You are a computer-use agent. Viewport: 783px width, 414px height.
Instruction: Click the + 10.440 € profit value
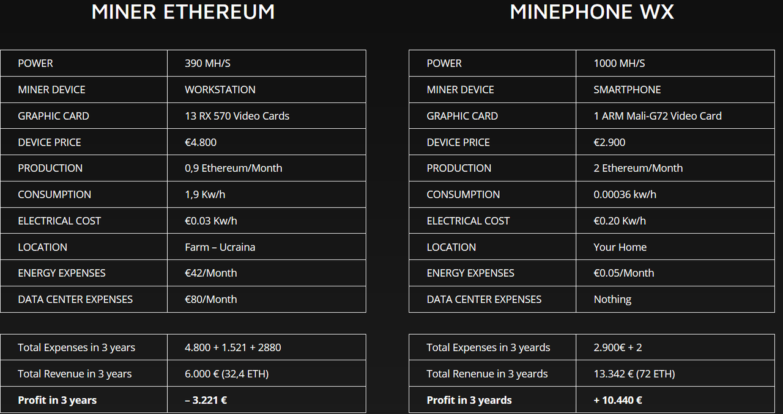(x=618, y=400)
